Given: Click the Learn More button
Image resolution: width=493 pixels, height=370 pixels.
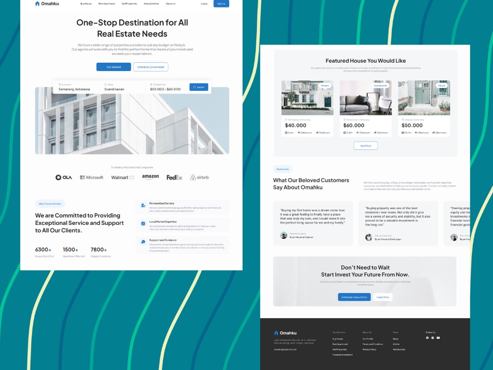Looking at the screenshot, I should [383, 297].
